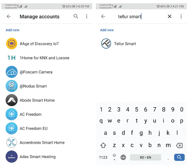Tap the 1 key on number row
187x166 pixels.
[101, 109]
